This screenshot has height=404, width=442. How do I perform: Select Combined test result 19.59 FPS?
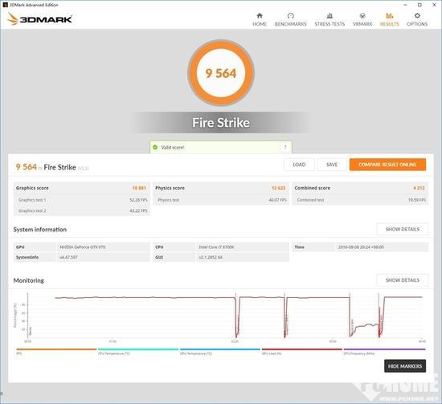pyautogui.click(x=417, y=200)
